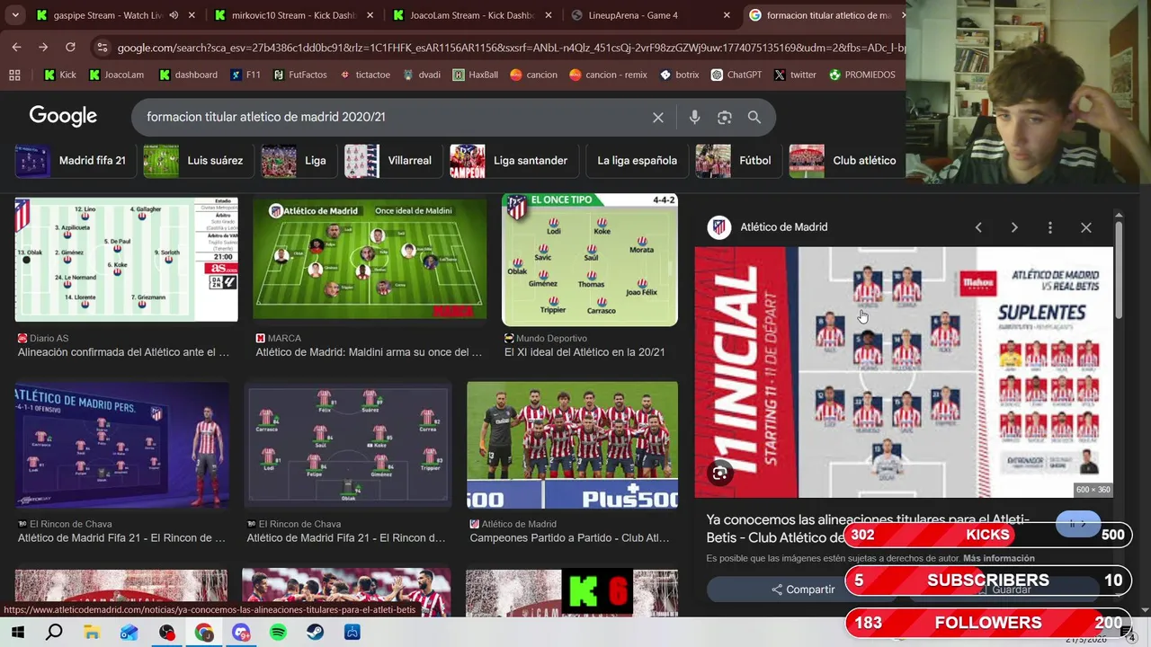This screenshot has height=647, width=1151.
Task: Open PROMIEDOS bookmark
Action: (x=861, y=75)
